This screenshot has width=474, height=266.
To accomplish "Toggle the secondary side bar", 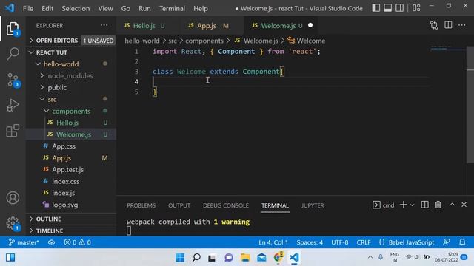I will 399,8.
